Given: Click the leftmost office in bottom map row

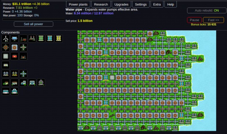Looking at the screenshot, I should pos(81,128).
